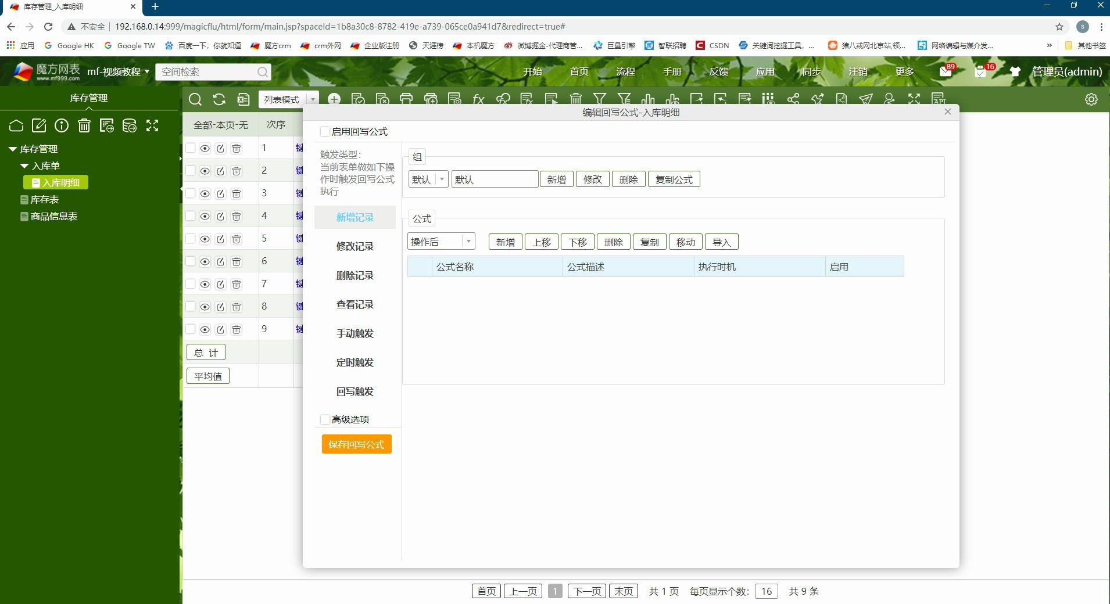Open settings gear at top right

tap(1091, 99)
